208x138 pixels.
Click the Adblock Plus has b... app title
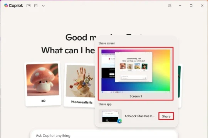tap(139, 116)
